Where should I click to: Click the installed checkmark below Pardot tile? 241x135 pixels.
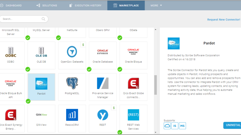pos(28,101)
